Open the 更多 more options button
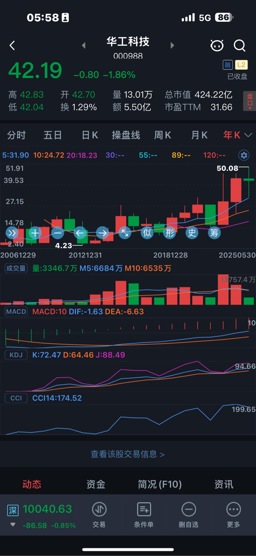The width and height of the screenshot is (256, 556). click(x=233, y=515)
